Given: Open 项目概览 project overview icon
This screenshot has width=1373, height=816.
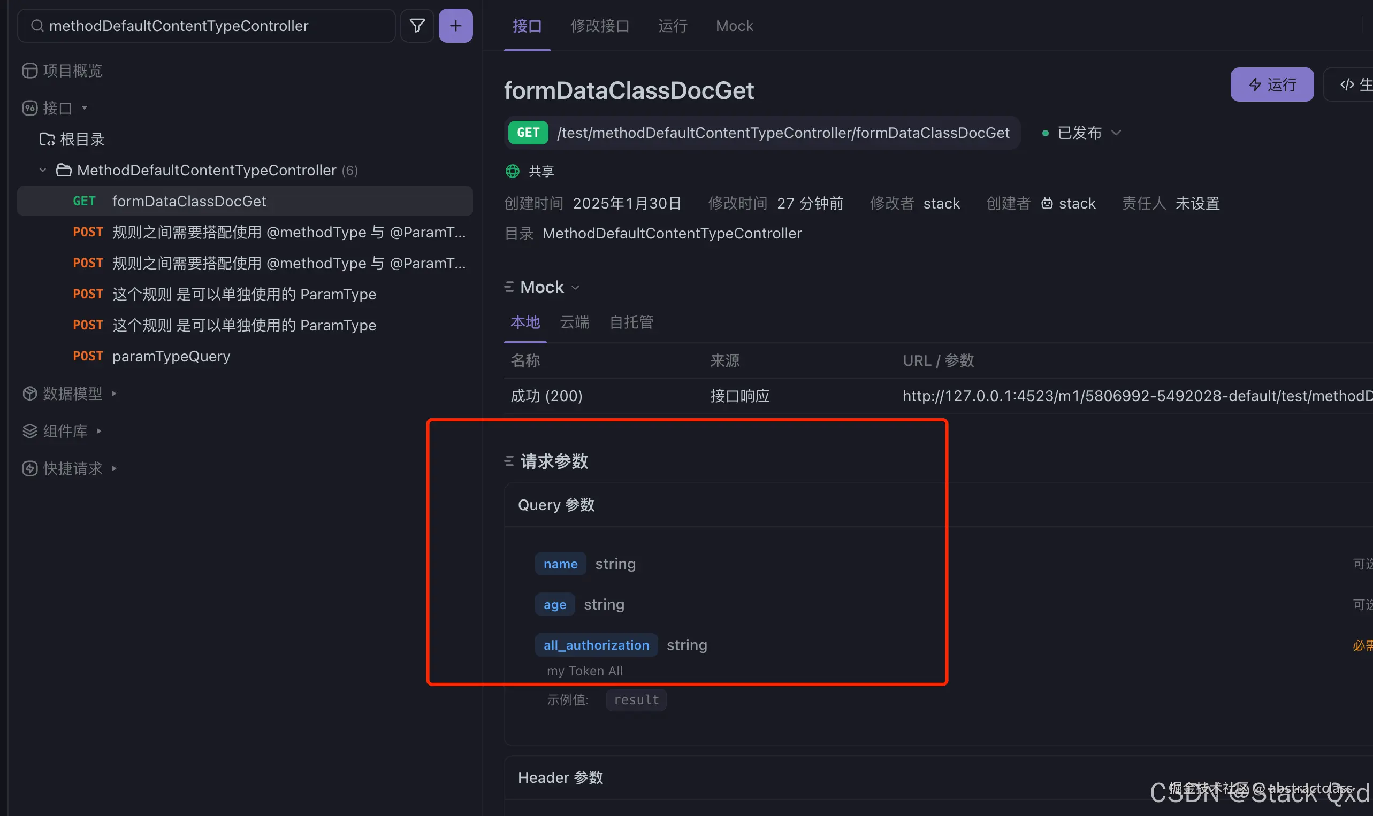Looking at the screenshot, I should click(29, 71).
